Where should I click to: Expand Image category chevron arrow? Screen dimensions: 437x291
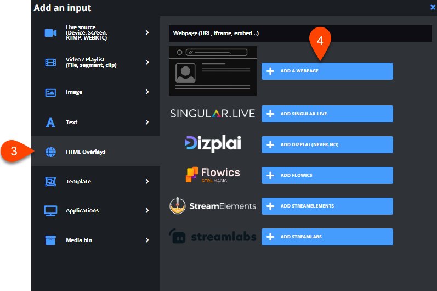tap(147, 92)
